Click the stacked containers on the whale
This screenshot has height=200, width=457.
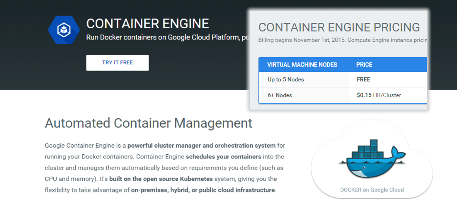coord(366,149)
